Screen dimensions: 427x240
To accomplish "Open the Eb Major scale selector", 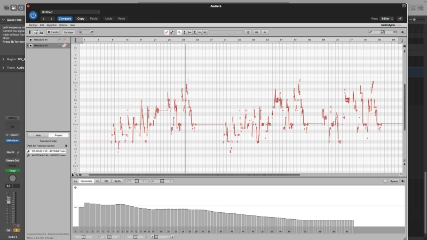I will 69,32.
